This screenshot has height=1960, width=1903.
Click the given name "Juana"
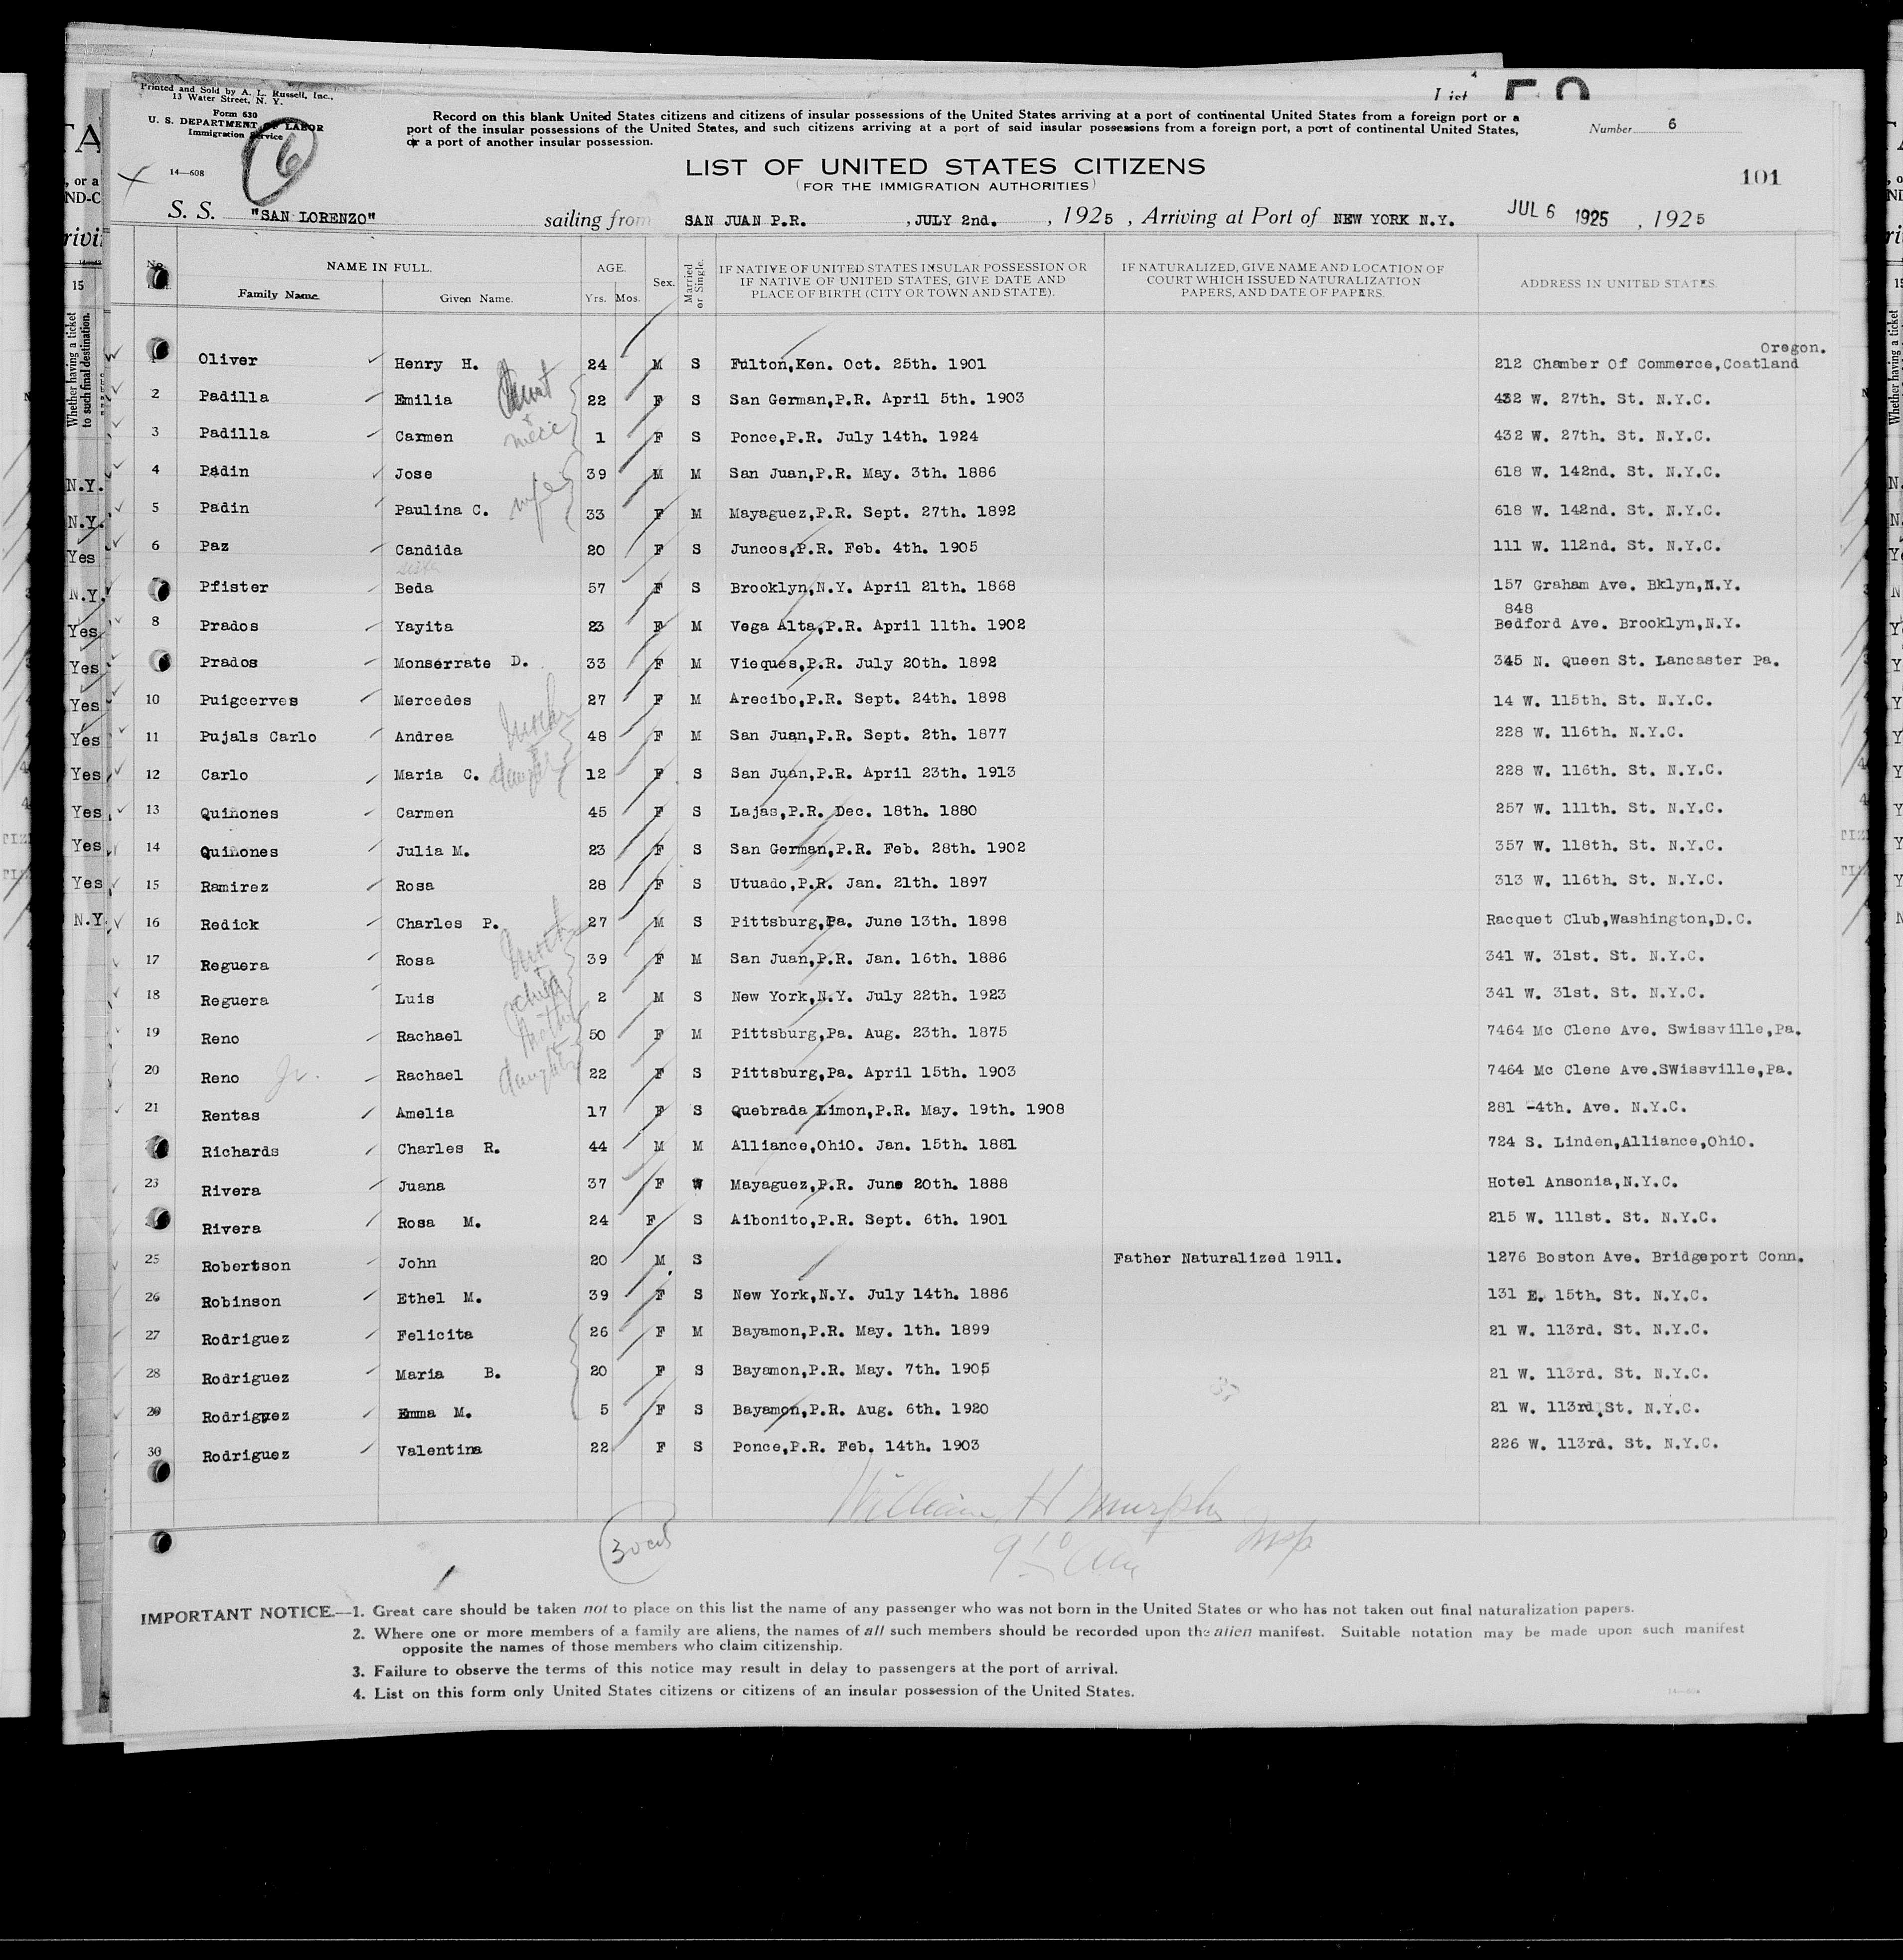[420, 1187]
